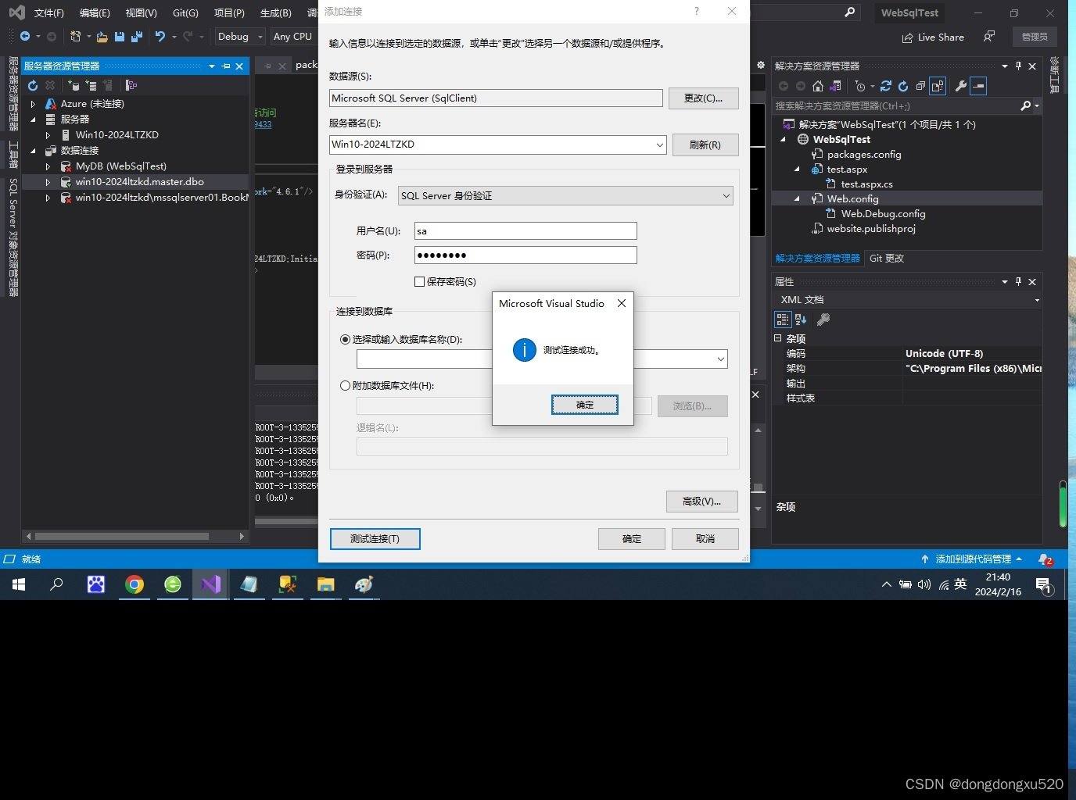Click the Live Share button

933,37
